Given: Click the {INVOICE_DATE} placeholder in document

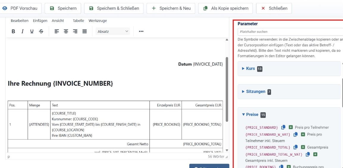Looking at the screenshot, I should click(x=208, y=64).
